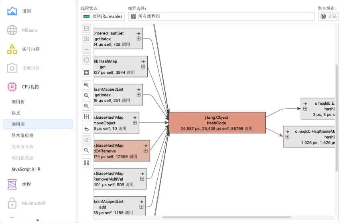Click the calculator-style toolbar icon
Viewport: 341px width, 223px height.
click(86, 73)
